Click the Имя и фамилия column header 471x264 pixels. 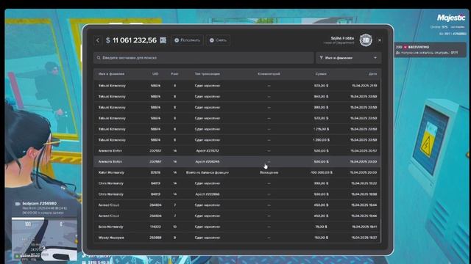111,73
